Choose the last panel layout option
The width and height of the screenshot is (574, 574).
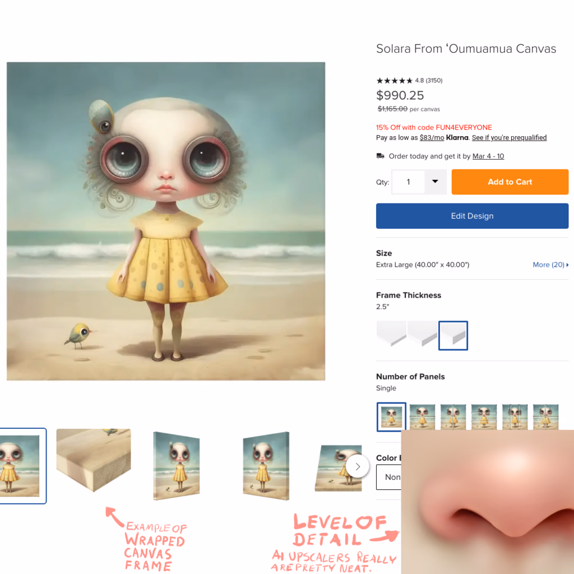click(x=545, y=416)
